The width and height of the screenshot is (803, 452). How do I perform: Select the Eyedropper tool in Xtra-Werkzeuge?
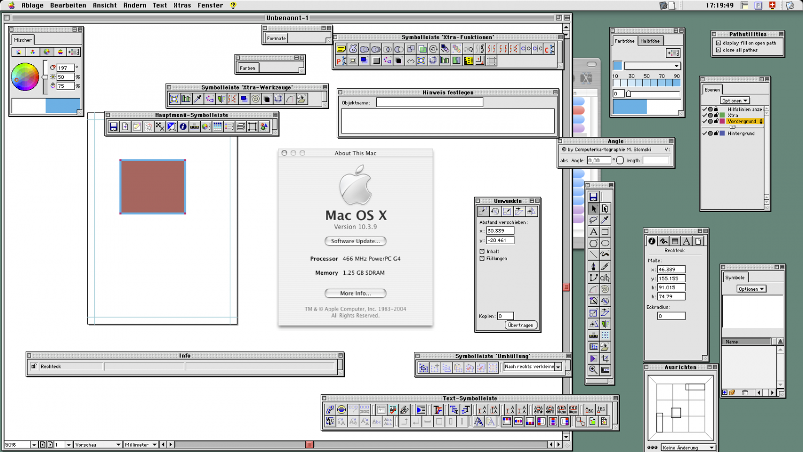(x=198, y=99)
